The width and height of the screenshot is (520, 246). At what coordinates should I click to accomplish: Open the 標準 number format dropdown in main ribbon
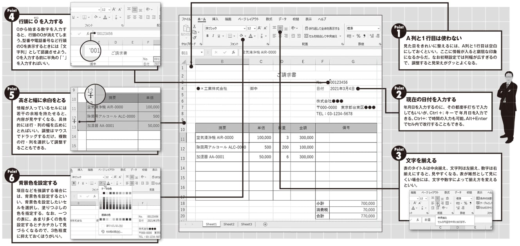378,29
